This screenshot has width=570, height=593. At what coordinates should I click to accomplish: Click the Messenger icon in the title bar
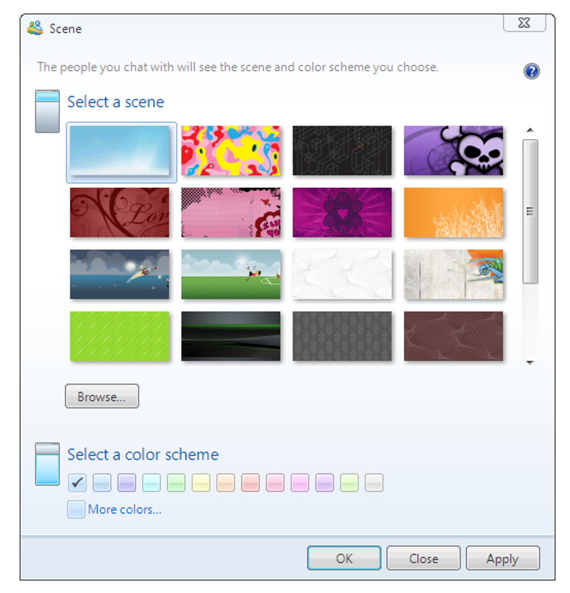(x=35, y=29)
